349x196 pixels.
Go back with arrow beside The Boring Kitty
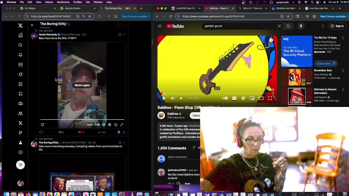point(32,25)
